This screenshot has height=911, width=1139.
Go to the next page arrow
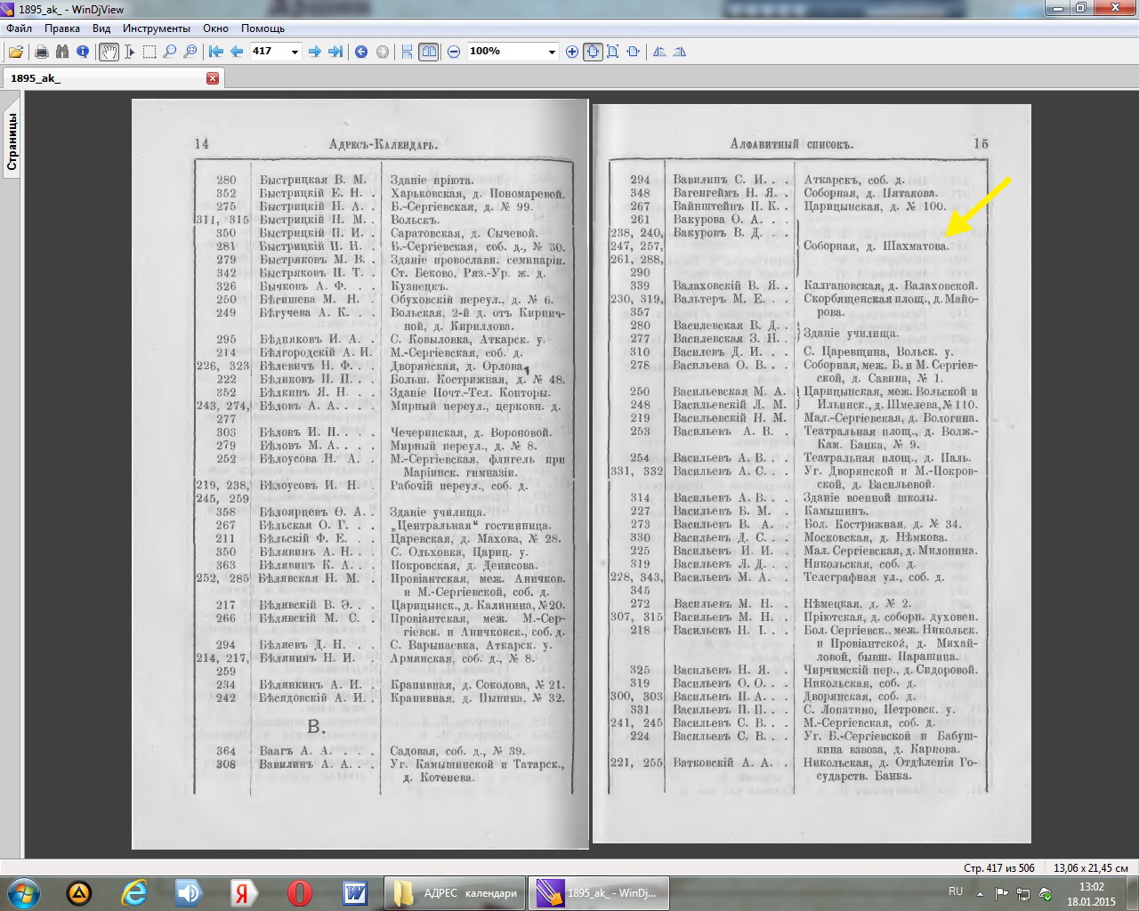314,52
